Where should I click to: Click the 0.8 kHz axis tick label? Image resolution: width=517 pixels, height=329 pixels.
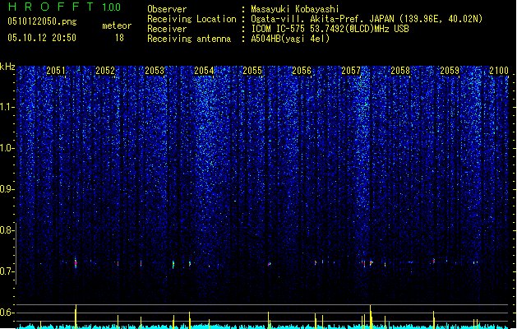tap(7, 230)
